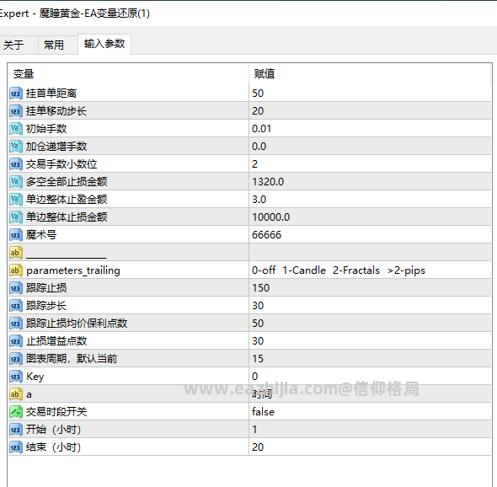Click the integer icon beside 跟踪止损
Screen dimensions: 497x487
(16, 288)
